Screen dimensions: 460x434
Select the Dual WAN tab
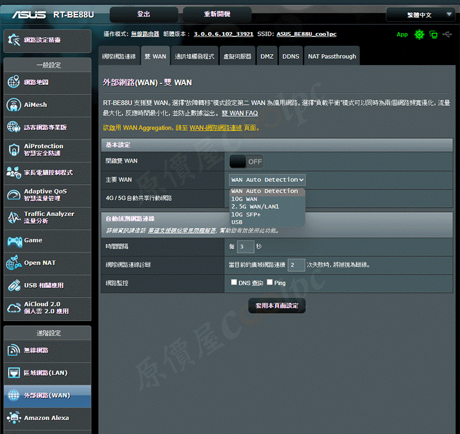[155, 56]
